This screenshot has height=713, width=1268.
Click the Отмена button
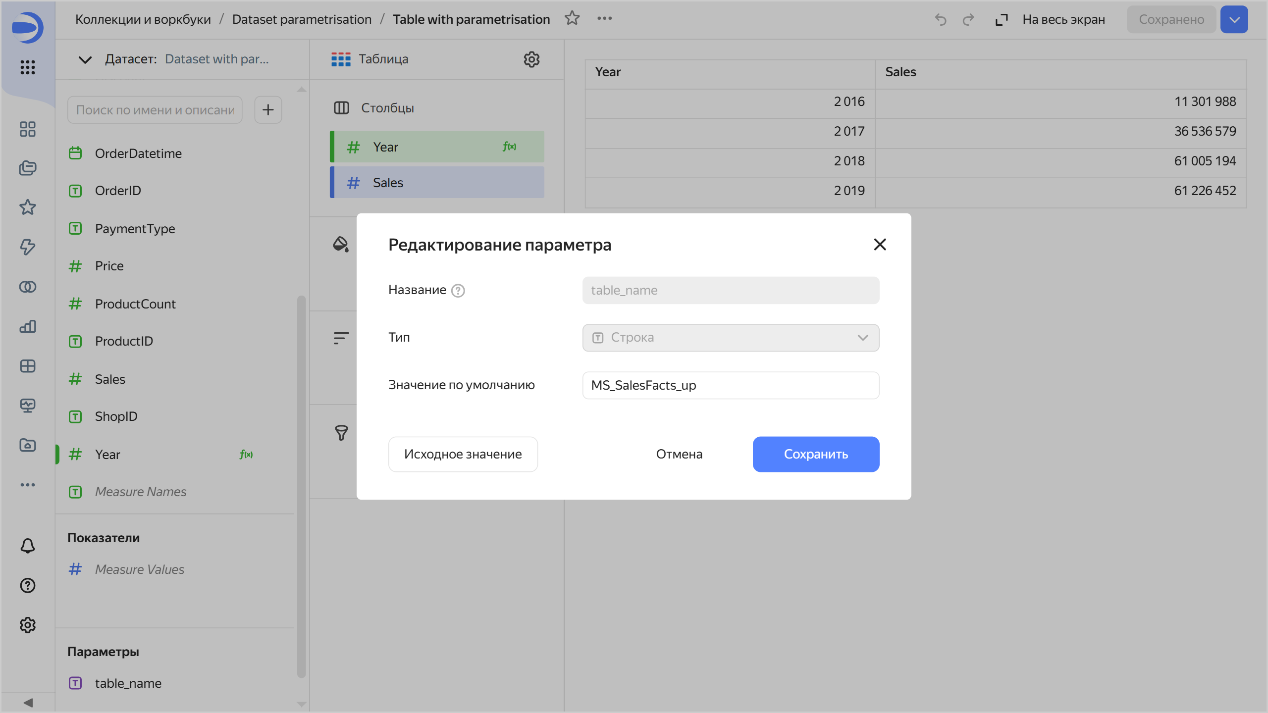click(679, 454)
